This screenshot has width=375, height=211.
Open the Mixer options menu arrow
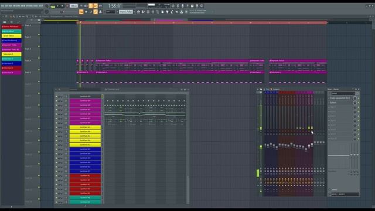[258, 90]
